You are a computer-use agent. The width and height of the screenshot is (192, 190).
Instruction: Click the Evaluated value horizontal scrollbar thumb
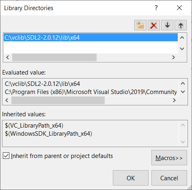coord(58,100)
